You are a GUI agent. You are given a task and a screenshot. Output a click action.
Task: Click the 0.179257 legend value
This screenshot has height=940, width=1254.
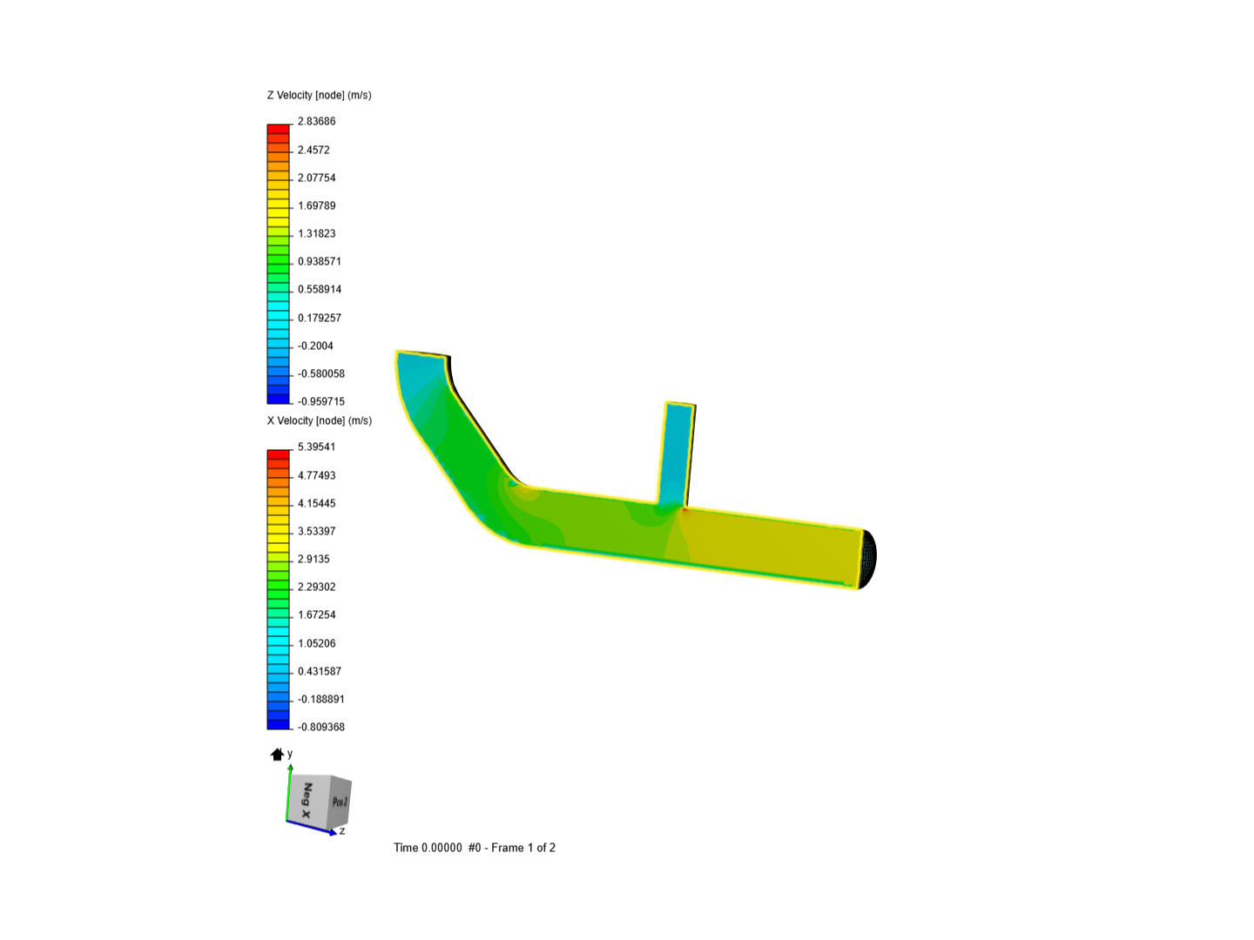tap(320, 318)
